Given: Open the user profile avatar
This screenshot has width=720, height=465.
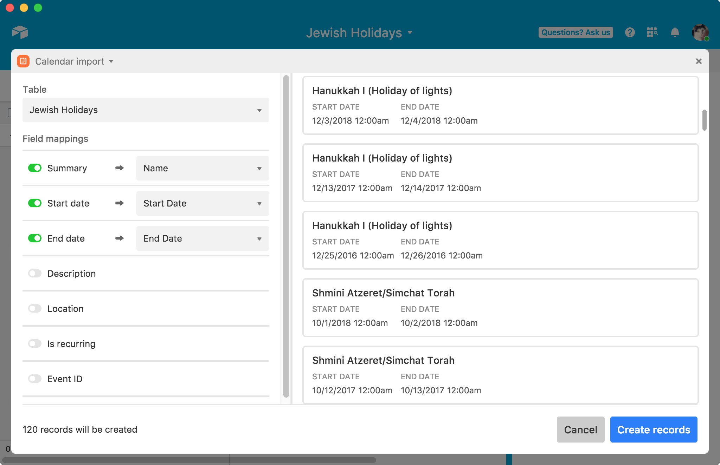Looking at the screenshot, I should click(x=700, y=32).
